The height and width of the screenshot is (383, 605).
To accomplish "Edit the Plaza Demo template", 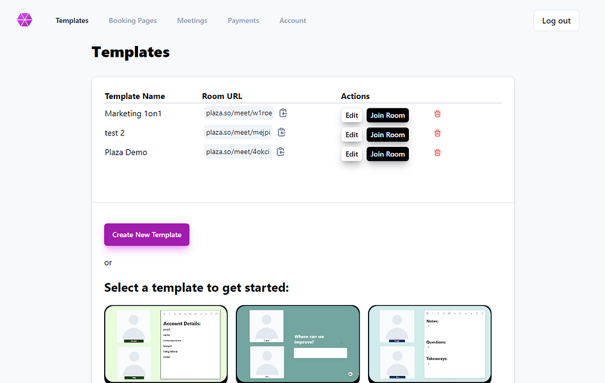I will [x=351, y=154].
